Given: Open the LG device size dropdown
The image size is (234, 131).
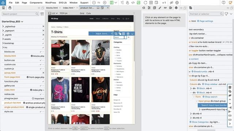Looking at the screenshot, I should (55, 13).
